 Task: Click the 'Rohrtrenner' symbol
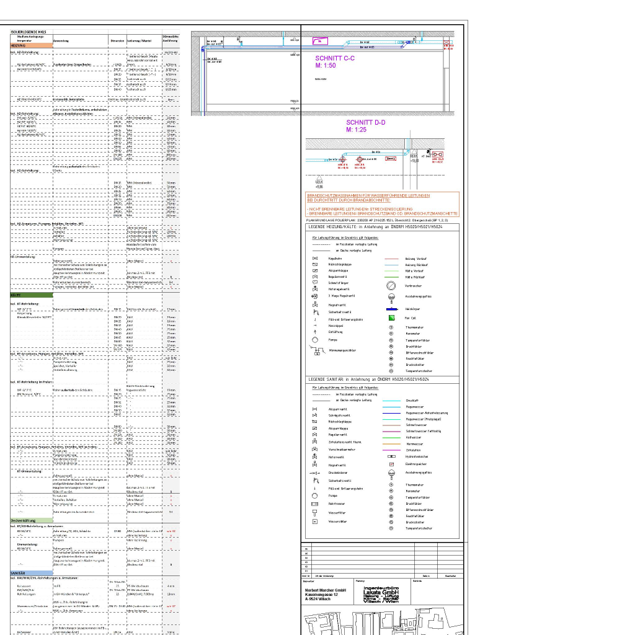tap(314, 504)
